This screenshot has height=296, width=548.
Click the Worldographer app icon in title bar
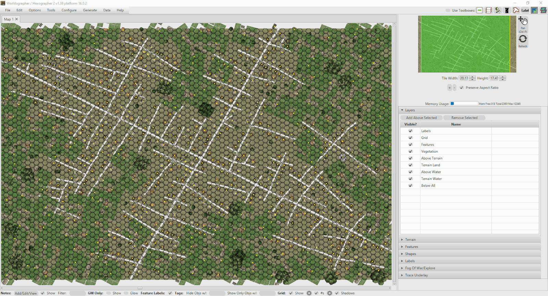pos(3,3)
